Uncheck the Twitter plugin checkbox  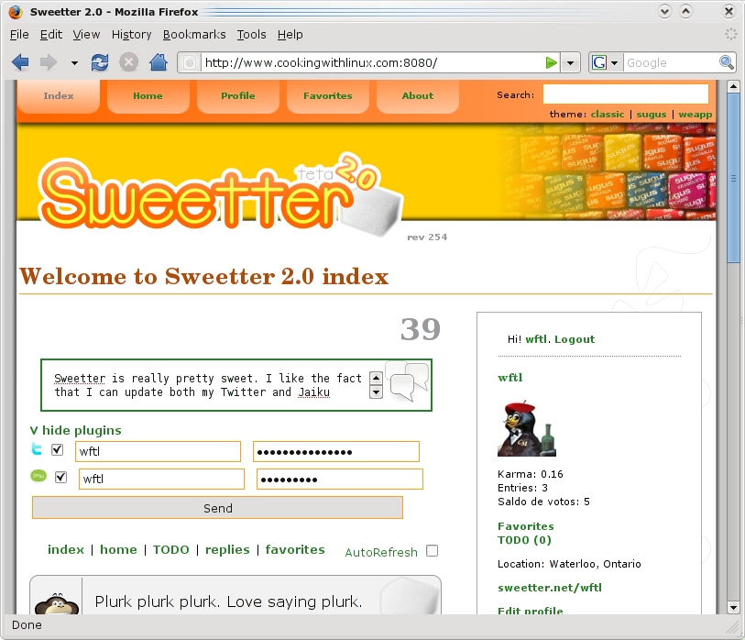(58, 449)
